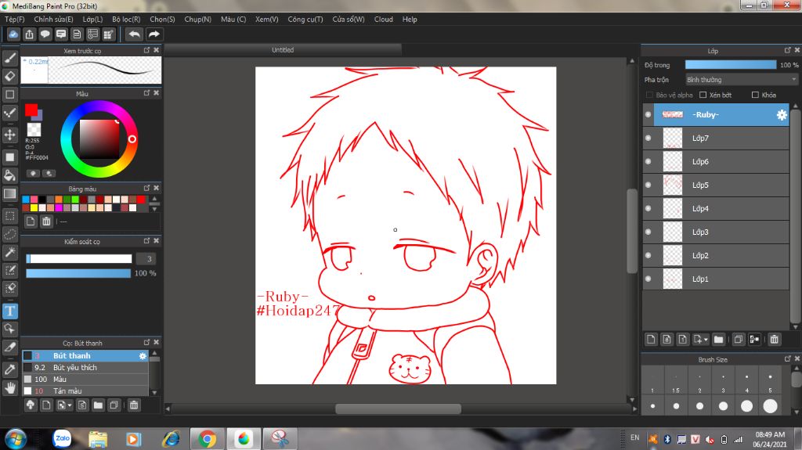Click delete layer trash icon
The image size is (802, 450).
point(775,339)
